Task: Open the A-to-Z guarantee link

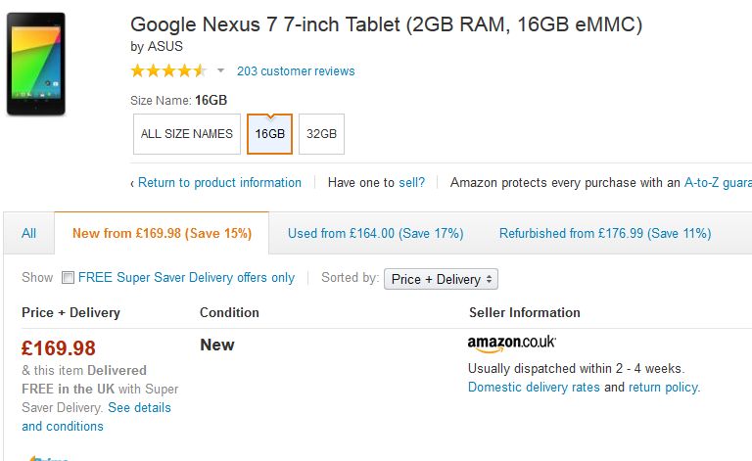Action: pos(718,183)
